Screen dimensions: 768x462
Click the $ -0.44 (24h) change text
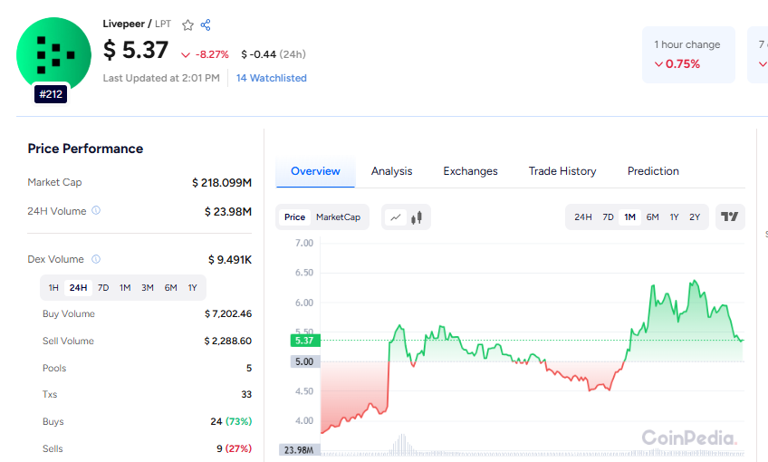tap(274, 54)
